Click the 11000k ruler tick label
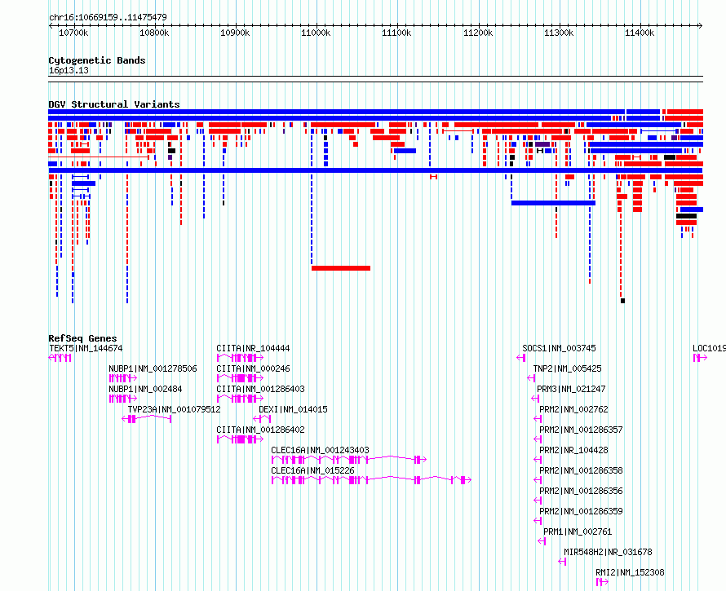This screenshot has width=726, height=591. click(316, 33)
